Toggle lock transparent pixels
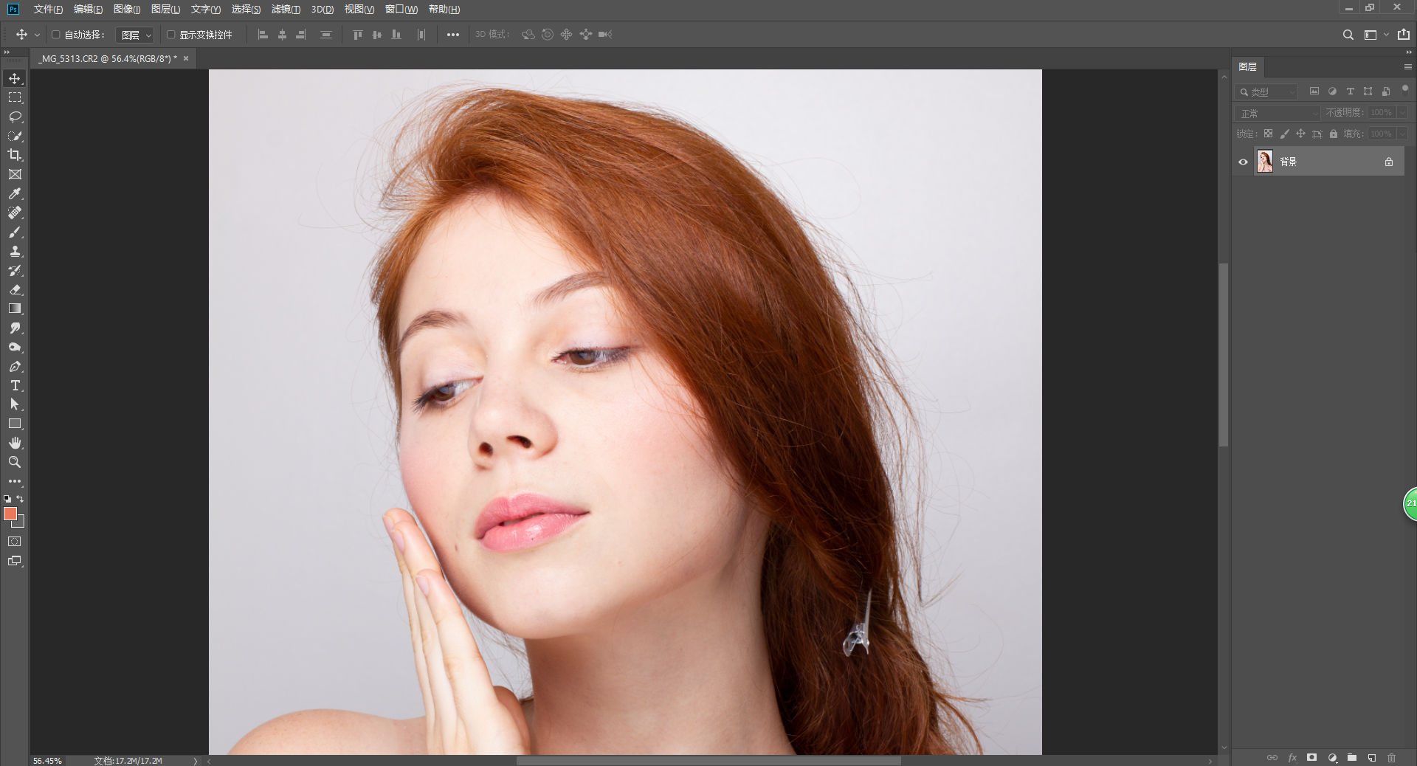The height and width of the screenshot is (766, 1417). [1268, 134]
